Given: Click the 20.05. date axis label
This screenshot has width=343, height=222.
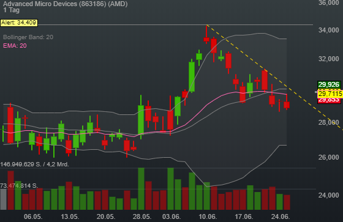Looking at the screenshot, I should coord(106,216).
